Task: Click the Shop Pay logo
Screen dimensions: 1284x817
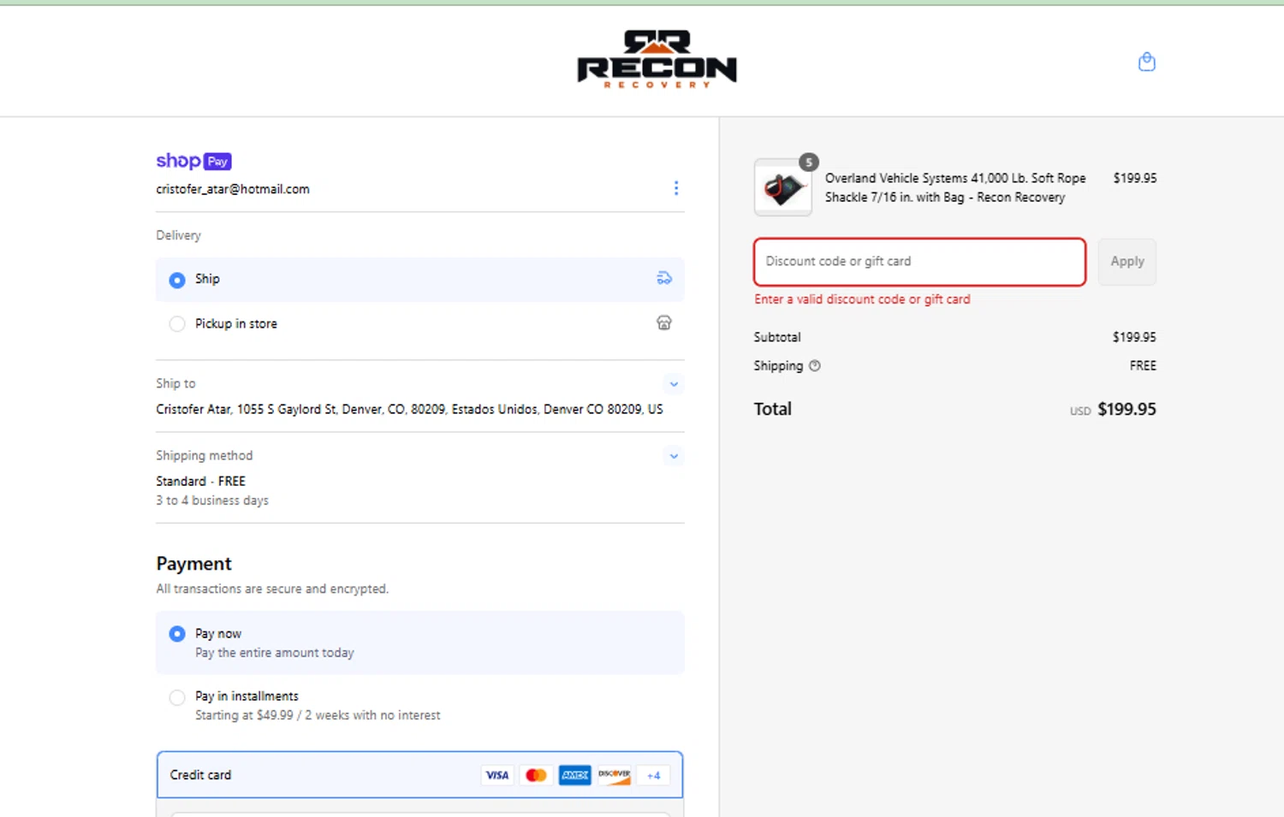Action: (193, 161)
